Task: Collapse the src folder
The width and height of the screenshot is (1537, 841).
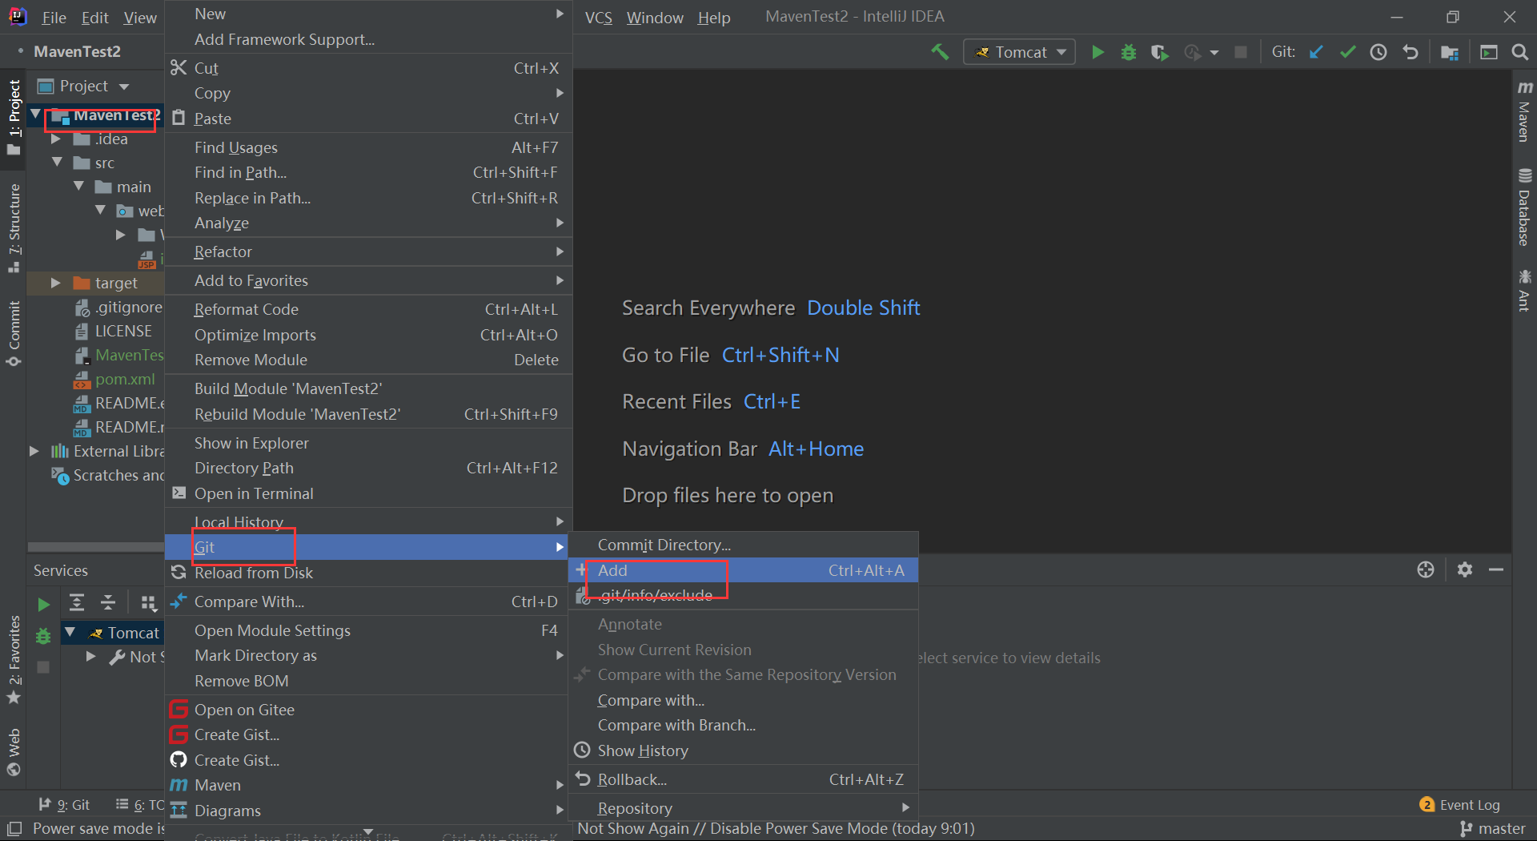Action: [x=57, y=163]
